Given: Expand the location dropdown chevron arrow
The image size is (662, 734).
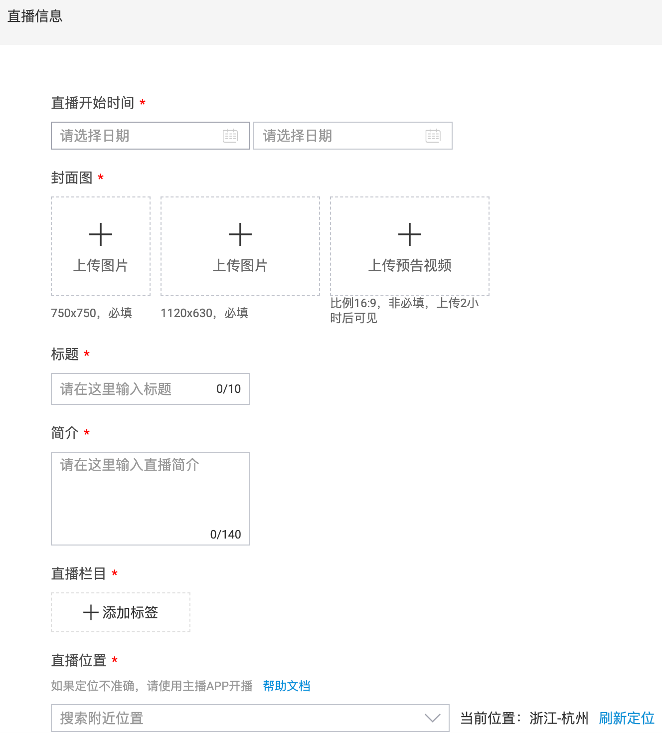Looking at the screenshot, I should coord(432,718).
